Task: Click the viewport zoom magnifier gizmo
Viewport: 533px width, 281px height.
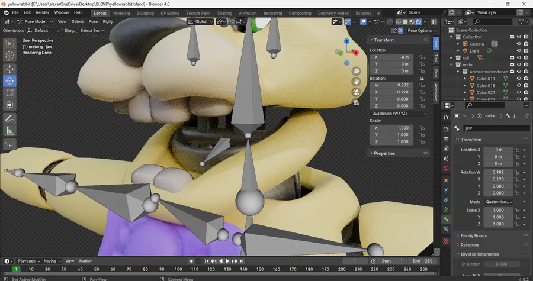Action: (356, 71)
